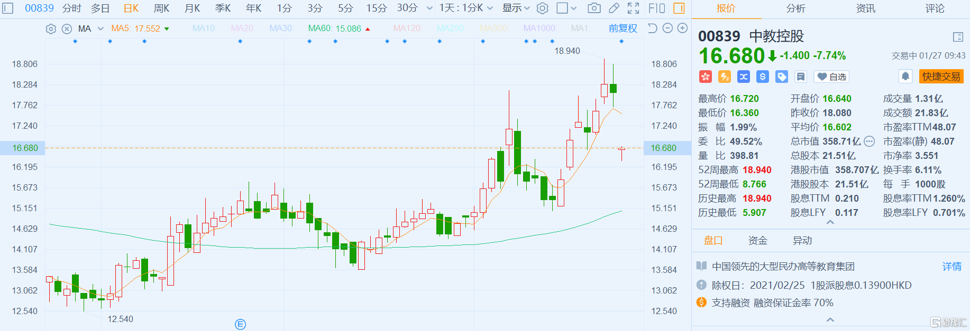Open the price alert bell

pyautogui.click(x=905, y=77)
